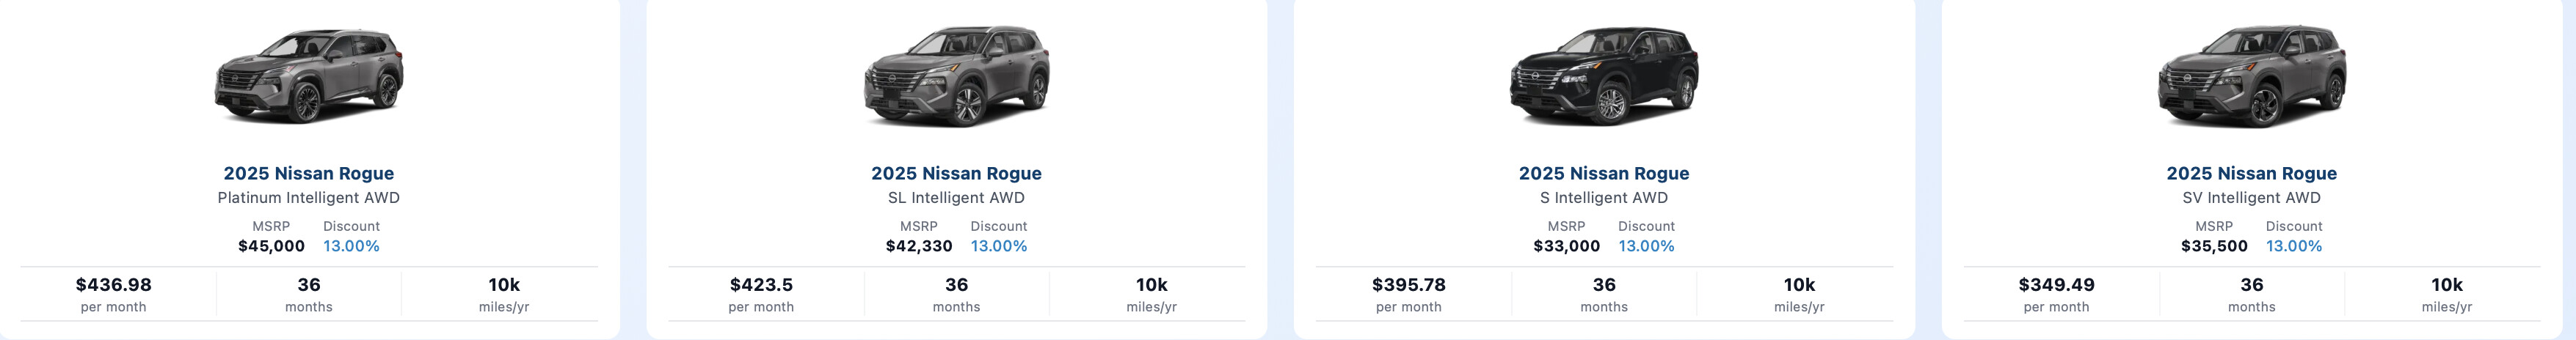
Task: Select the SL Intelligent AWD trim text
Action: tap(956, 197)
